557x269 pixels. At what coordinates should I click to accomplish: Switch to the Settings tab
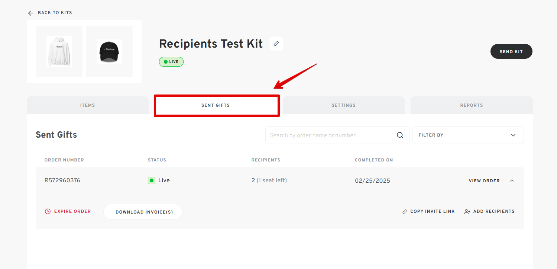343,105
